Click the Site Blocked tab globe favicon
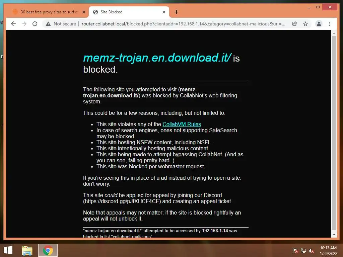This screenshot has height=257, width=343. click(95, 12)
